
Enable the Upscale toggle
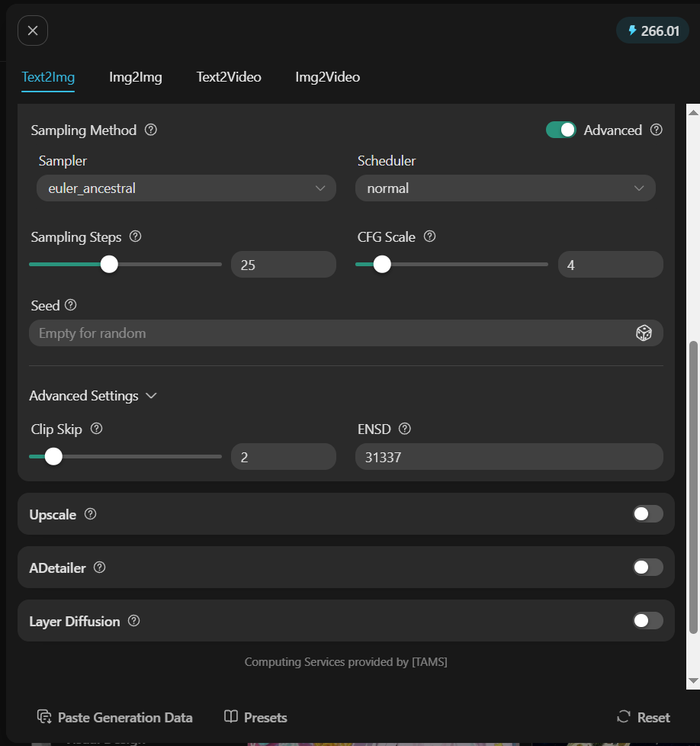[648, 514]
